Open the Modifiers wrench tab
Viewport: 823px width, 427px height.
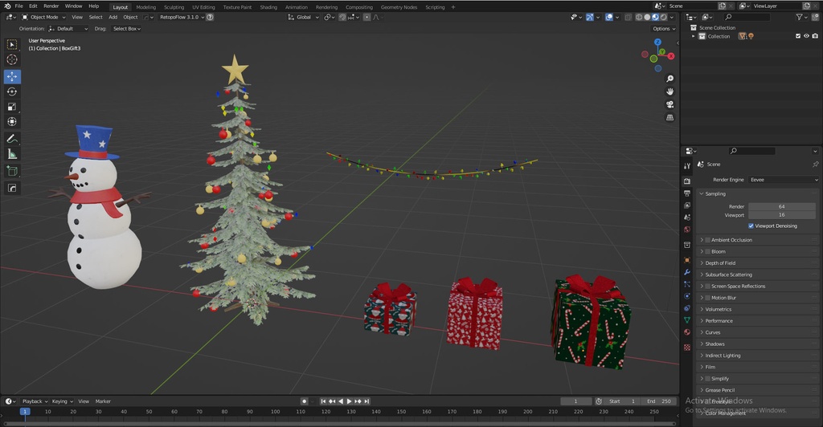point(687,272)
